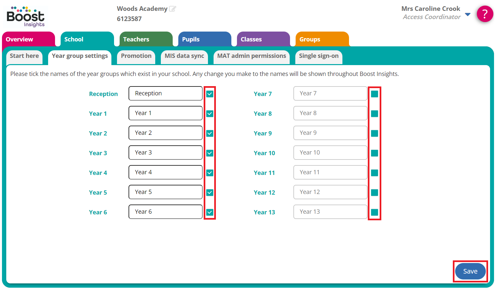Open the Single sign-on subtab
This screenshot has height=289, width=496.
pyautogui.click(x=318, y=56)
